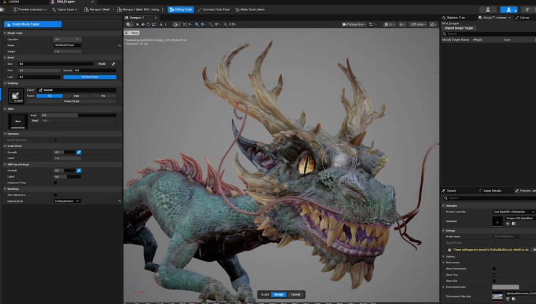Click the Sculpt Morph Target button

(32, 24)
